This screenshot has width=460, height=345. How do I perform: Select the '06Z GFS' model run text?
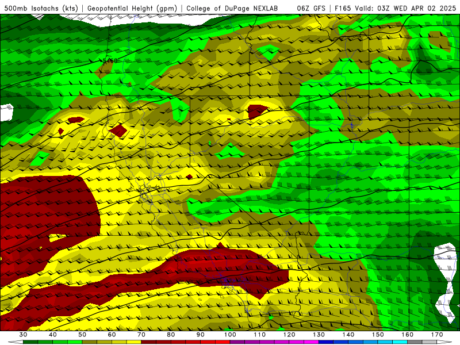click(311, 9)
